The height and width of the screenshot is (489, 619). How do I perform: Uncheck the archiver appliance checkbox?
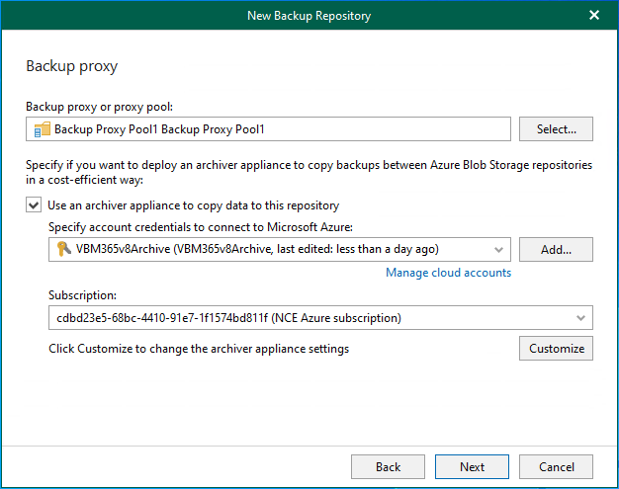click(34, 205)
